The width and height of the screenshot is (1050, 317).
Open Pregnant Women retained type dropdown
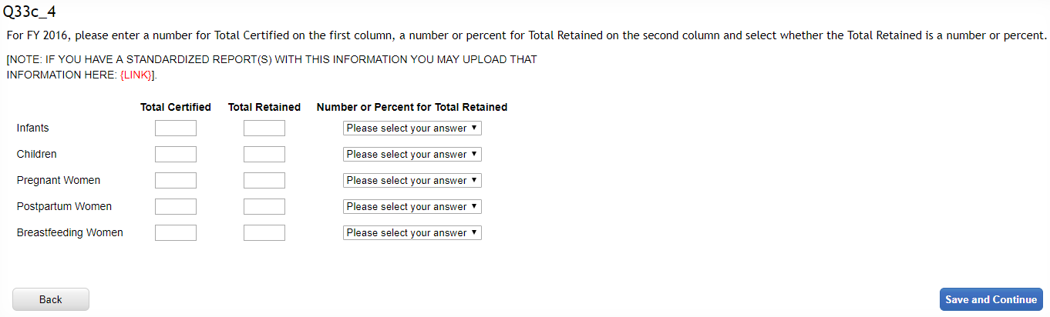coord(412,181)
